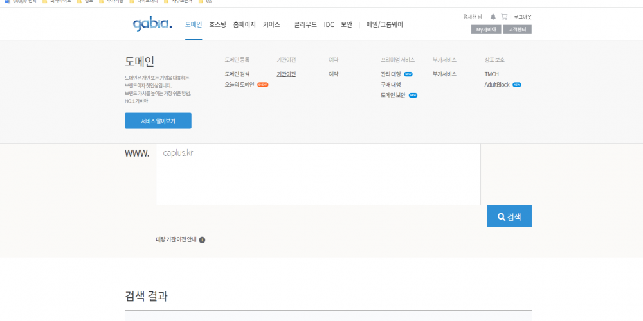
Task: Click the 상표 보호 column heading
Action: 494,60
